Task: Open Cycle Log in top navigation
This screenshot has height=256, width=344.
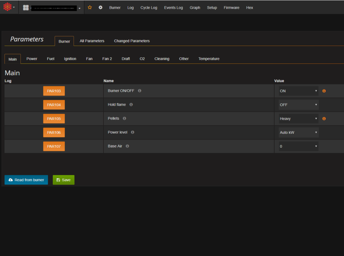Action: [149, 7]
